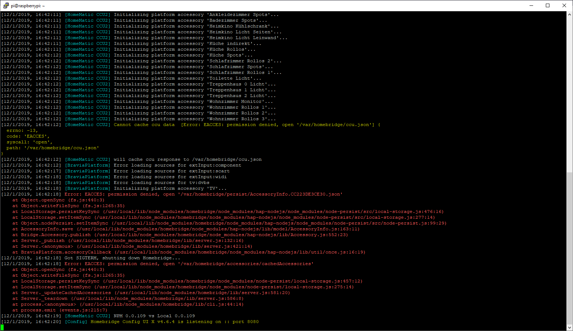Click the [Config] log tag
This screenshot has height=331, width=573.
point(76,322)
